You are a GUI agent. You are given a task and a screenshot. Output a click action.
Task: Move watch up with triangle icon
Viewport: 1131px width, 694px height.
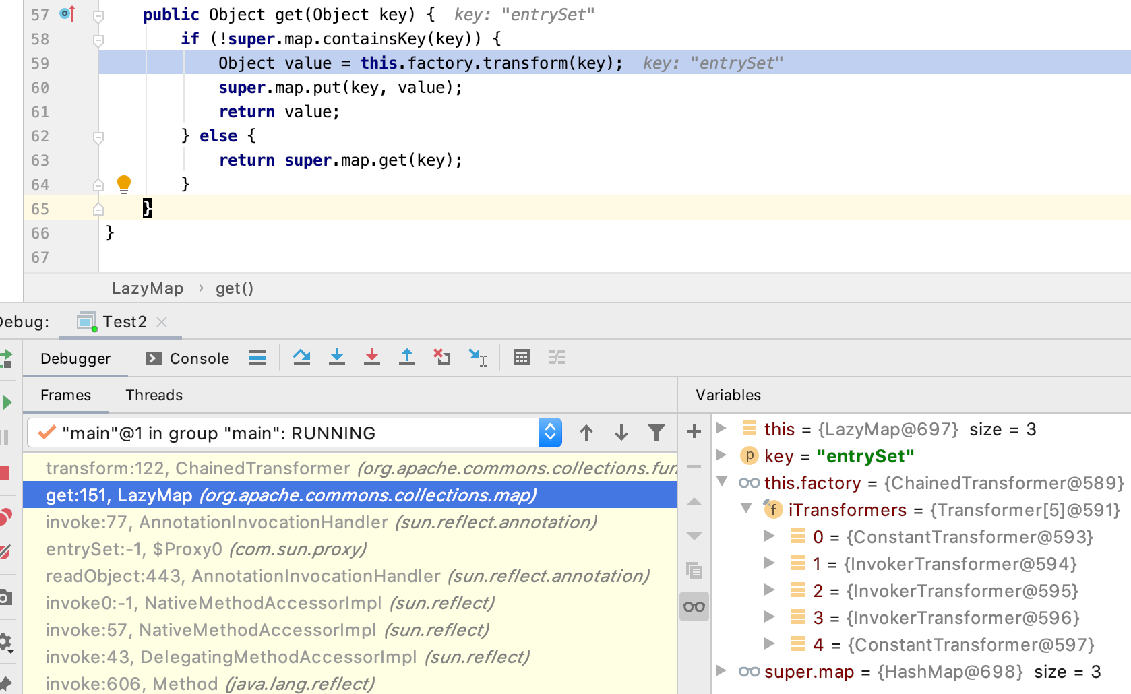694,501
